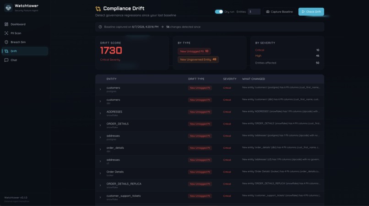The height and width of the screenshot is (206, 369).
Task: Open the Dashboard page
Action: click(x=25, y=24)
